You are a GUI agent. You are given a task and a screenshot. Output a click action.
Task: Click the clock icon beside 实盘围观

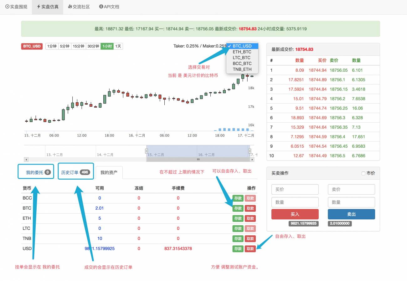7,7
